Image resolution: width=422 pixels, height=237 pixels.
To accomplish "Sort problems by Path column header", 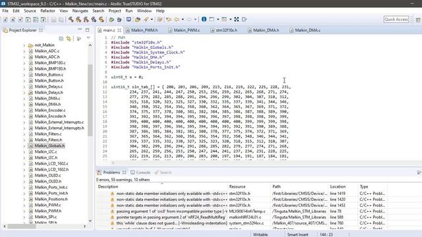I will coord(299,186).
